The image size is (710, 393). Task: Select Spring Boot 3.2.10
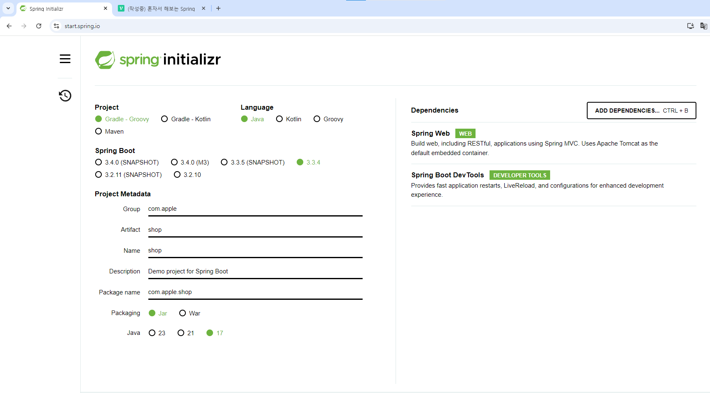click(x=187, y=175)
